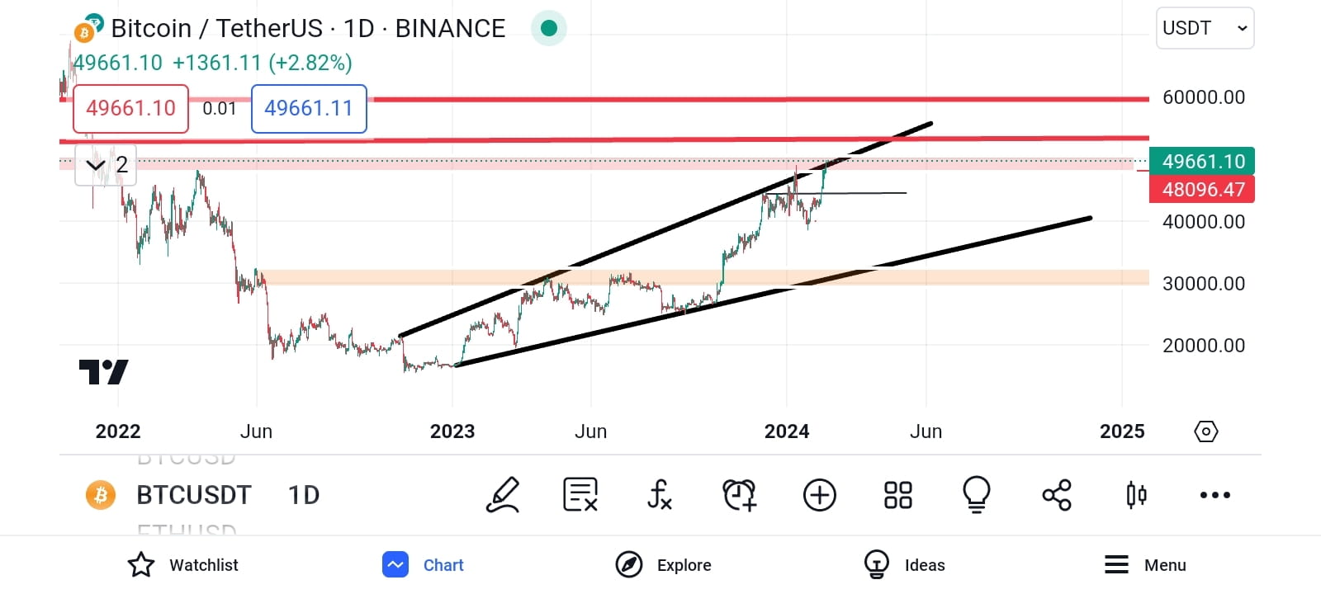The image size is (1321, 594).
Task: Open more options via the ellipsis icon
Action: pos(1214,495)
